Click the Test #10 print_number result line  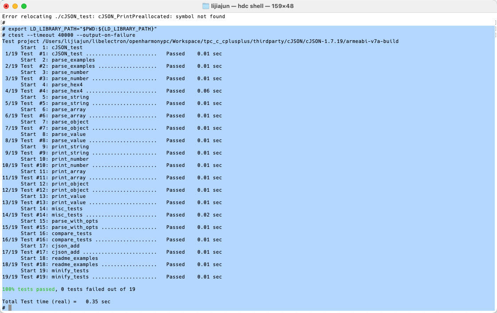click(x=112, y=165)
